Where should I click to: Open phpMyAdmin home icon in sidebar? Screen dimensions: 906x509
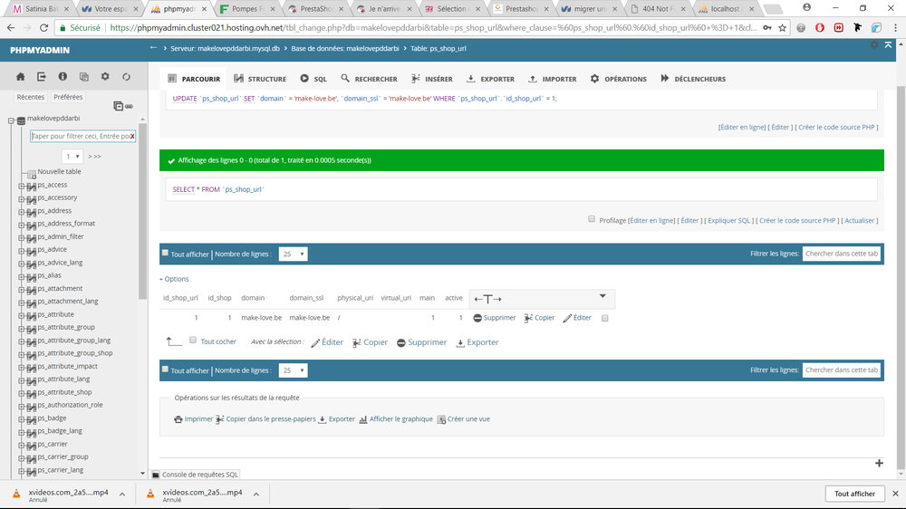pyautogui.click(x=20, y=76)
